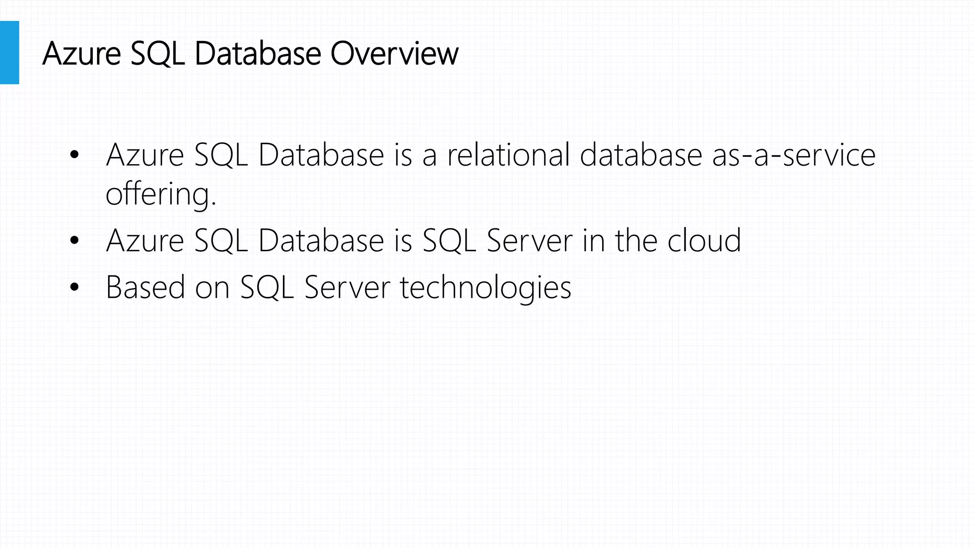The width and height of the screenshot is (974, 548).
Task: Click the second bullet point marker
Action: (74, 240)
